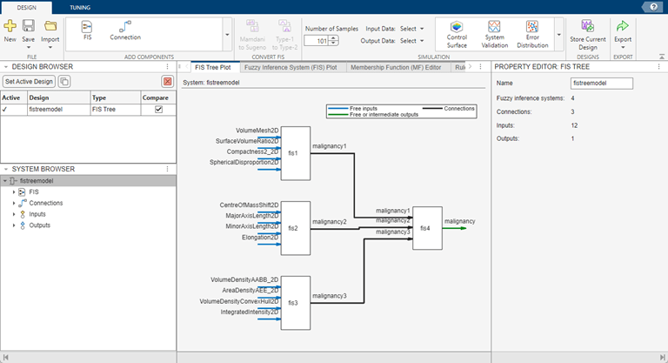The width and height of the screenshot is (668, 363).
Task: Expand the Connections node in System Browser
Action: (x=14, y=203)
